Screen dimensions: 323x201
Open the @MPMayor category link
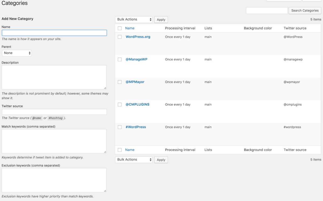[135, 82]
